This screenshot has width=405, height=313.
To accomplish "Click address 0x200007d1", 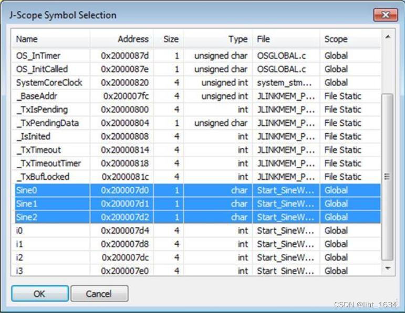I will pos(124,203).
